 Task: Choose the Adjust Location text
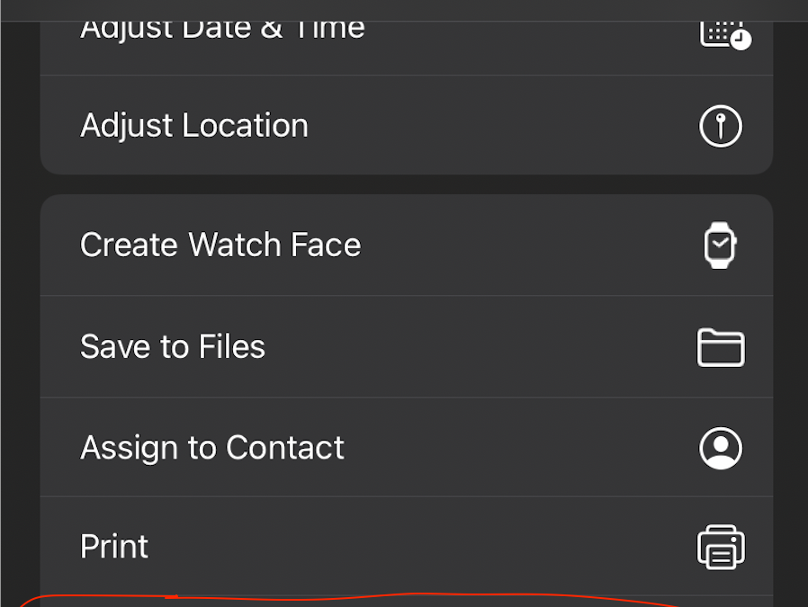(x=194, y=125)
